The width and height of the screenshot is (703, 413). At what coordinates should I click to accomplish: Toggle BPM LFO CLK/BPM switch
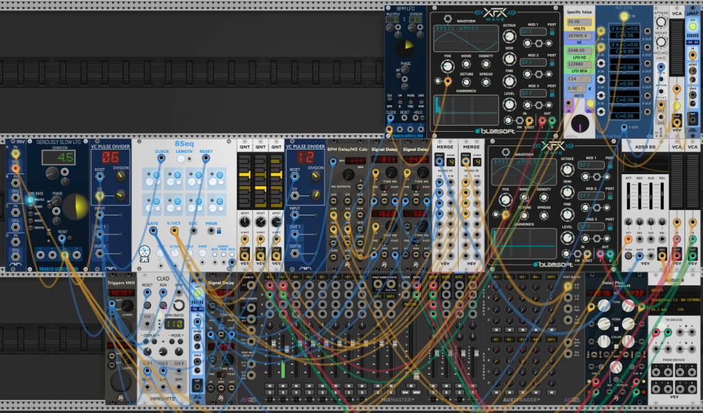tap(389, 102)
